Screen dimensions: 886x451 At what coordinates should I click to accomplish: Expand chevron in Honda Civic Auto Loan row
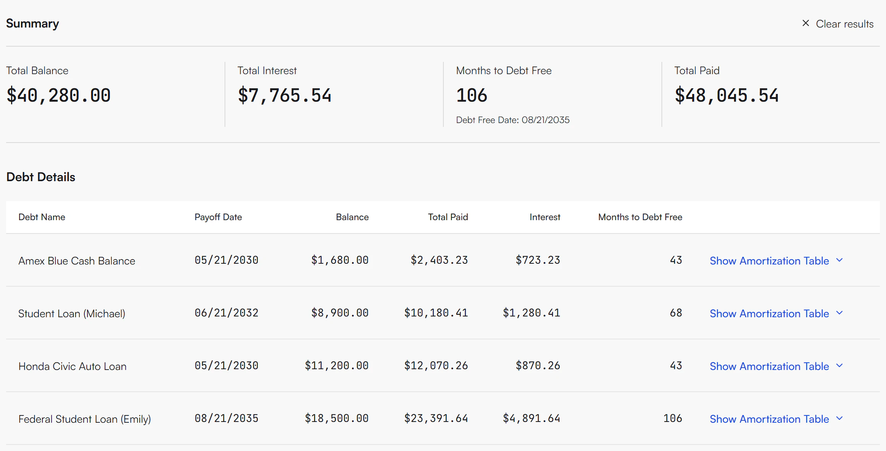839,366
